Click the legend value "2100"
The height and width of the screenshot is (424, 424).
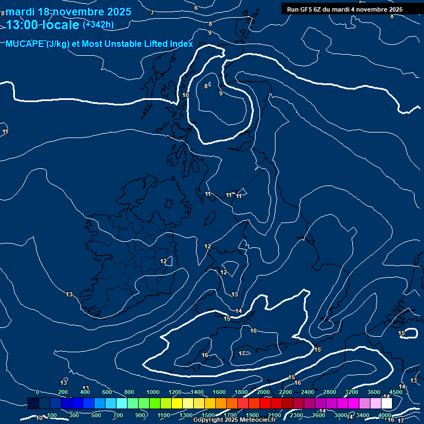pos(274,415)
